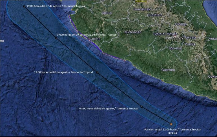Viewport: 217px width, 137px height.
Task: Click the Mexico City label
Action: [x=174, y=38]
